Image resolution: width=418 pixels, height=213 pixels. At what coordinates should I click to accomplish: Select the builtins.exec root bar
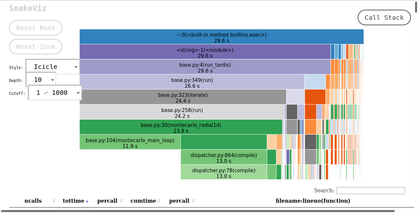221,37
